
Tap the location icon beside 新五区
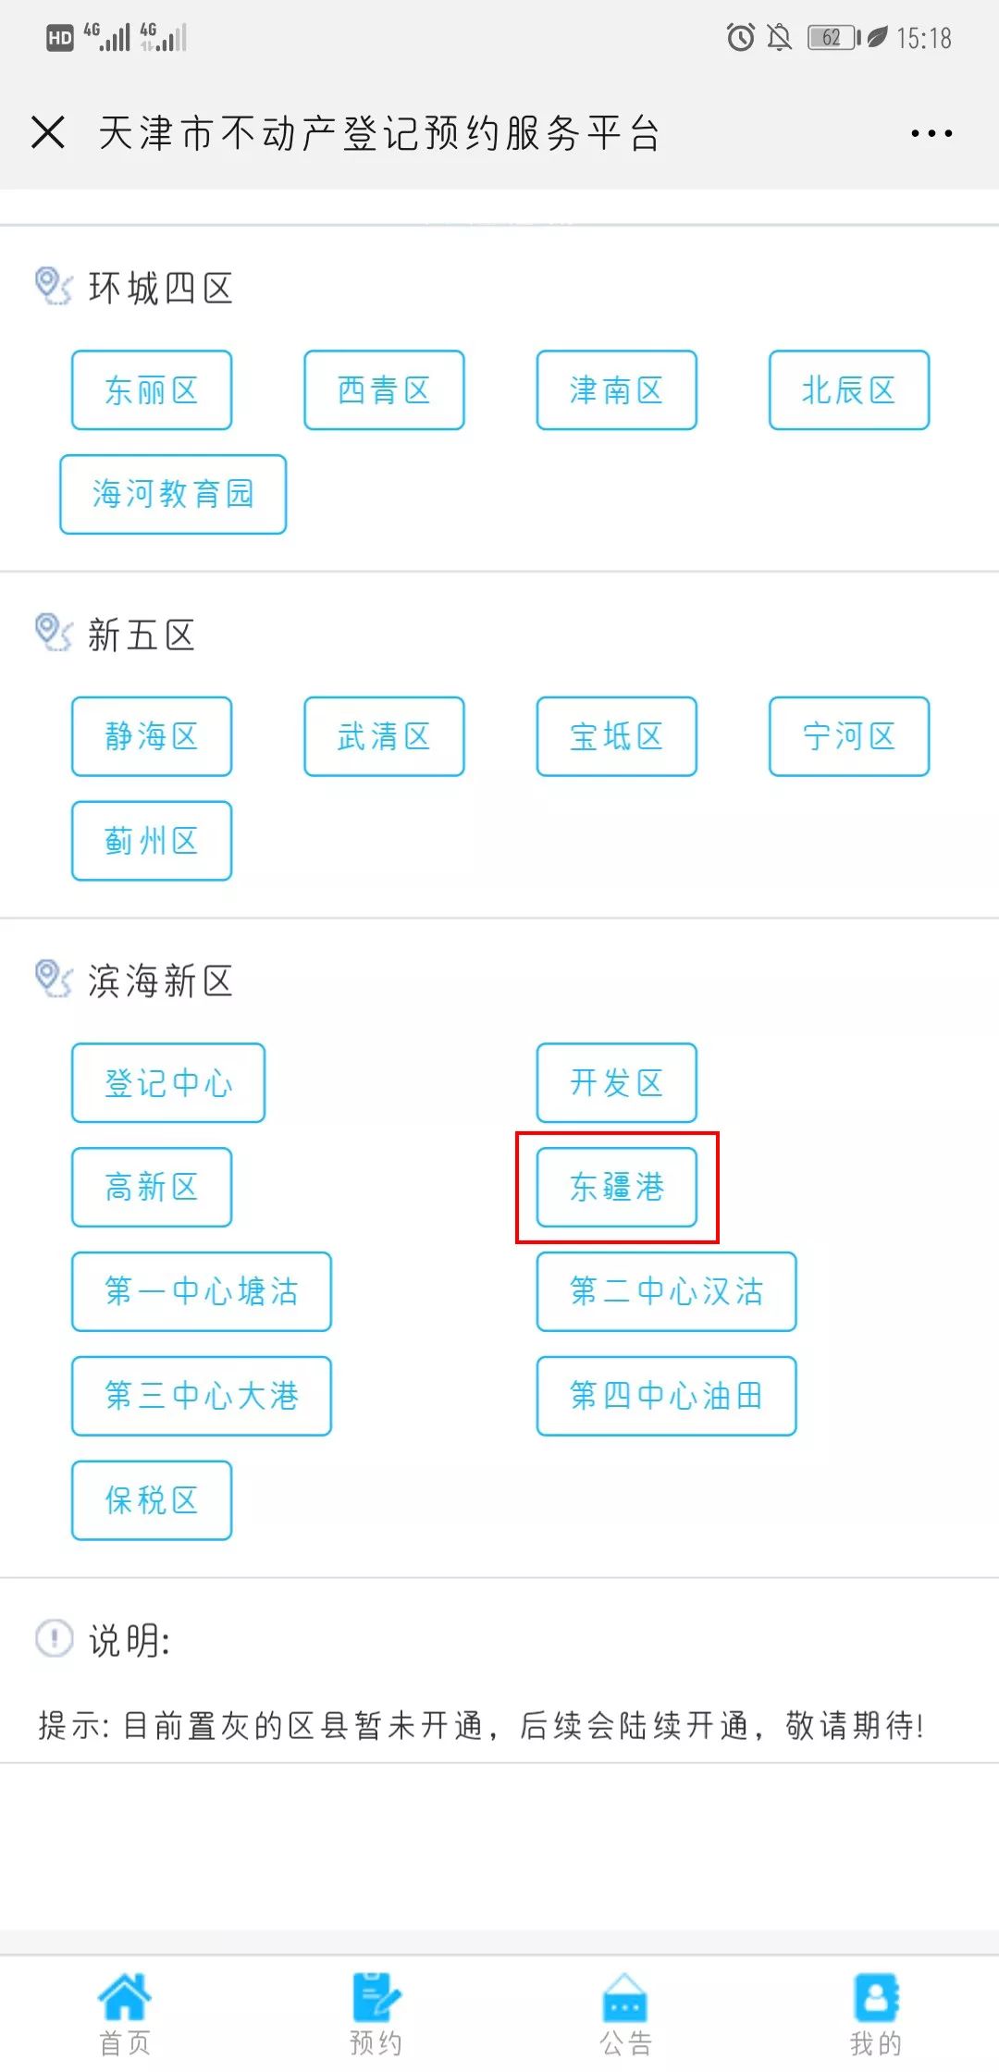53,633
